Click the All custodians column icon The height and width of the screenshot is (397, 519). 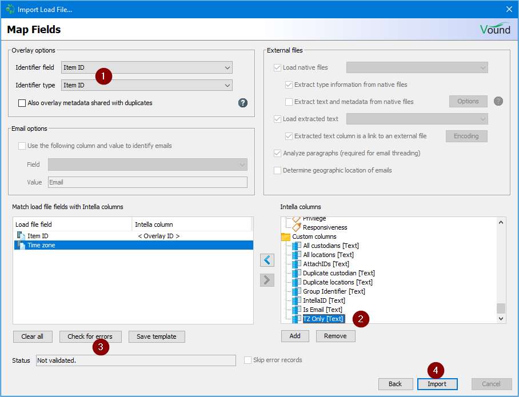(297, 246)
